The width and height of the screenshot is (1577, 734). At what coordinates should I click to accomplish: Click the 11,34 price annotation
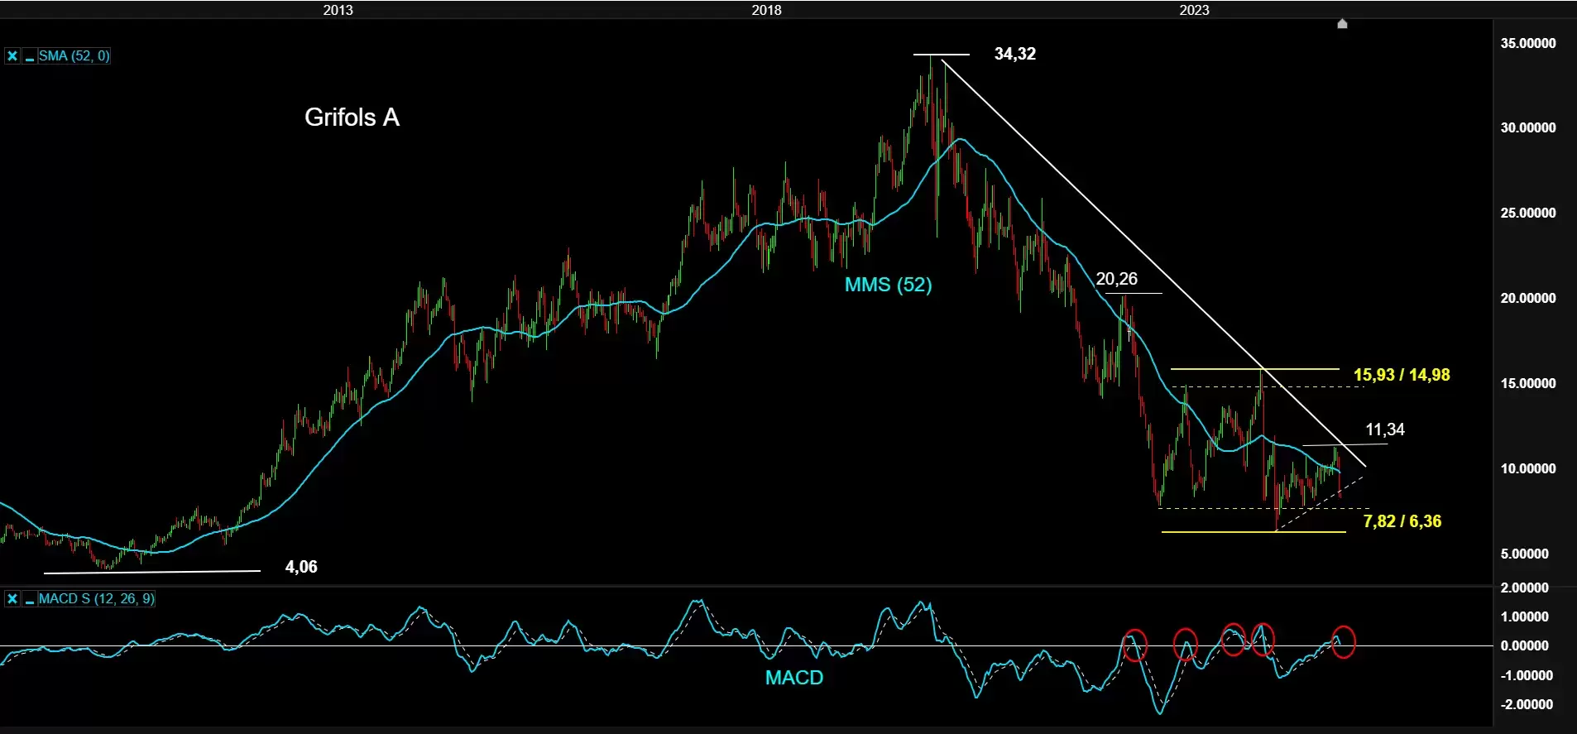(1385, 429)
